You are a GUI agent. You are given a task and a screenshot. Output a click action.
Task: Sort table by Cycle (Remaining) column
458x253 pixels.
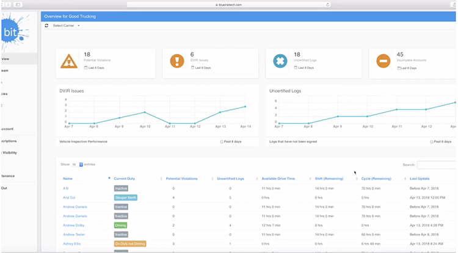376,179
